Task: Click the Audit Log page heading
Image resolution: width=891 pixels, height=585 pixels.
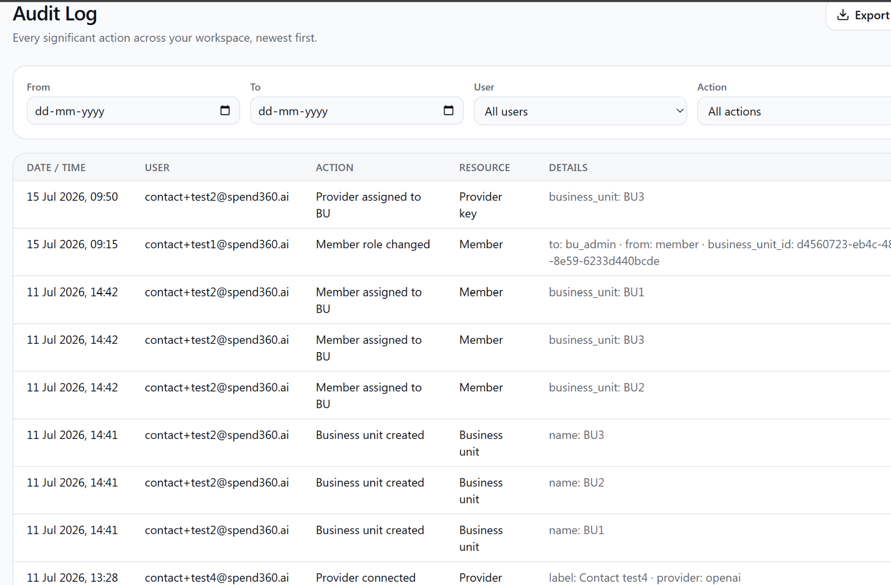Action: pos(55,14)
